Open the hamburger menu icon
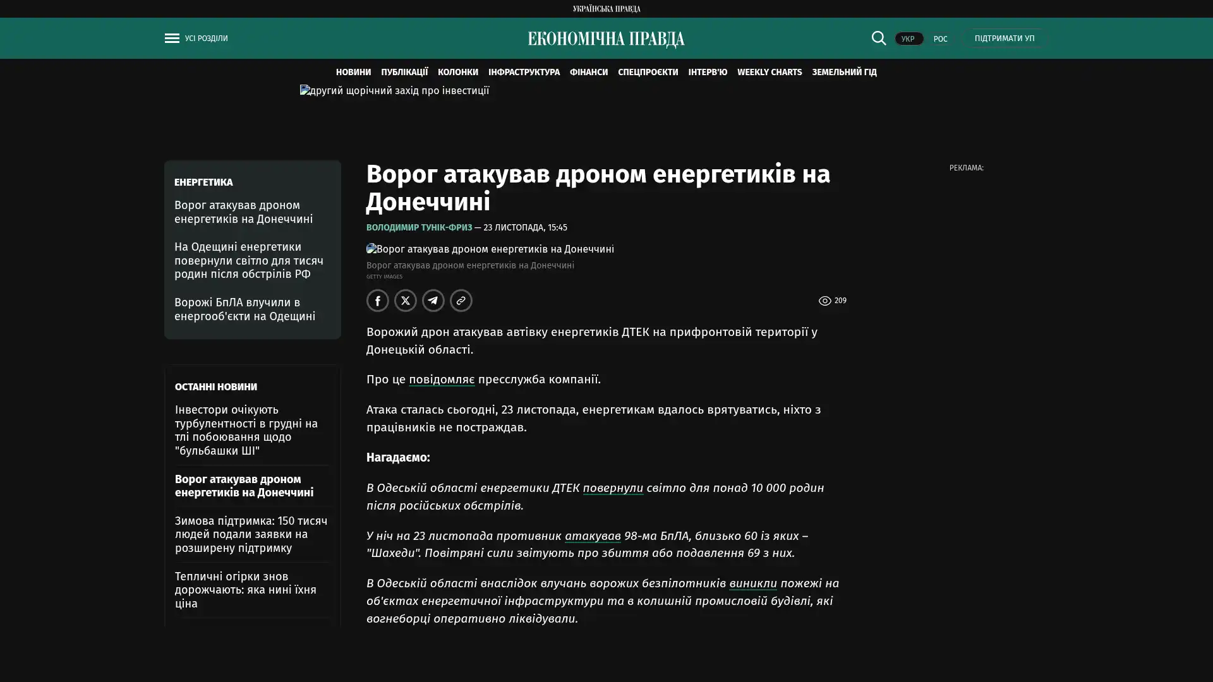The height and width of the screenshot is (682, 1213). (x=171, y=39)
